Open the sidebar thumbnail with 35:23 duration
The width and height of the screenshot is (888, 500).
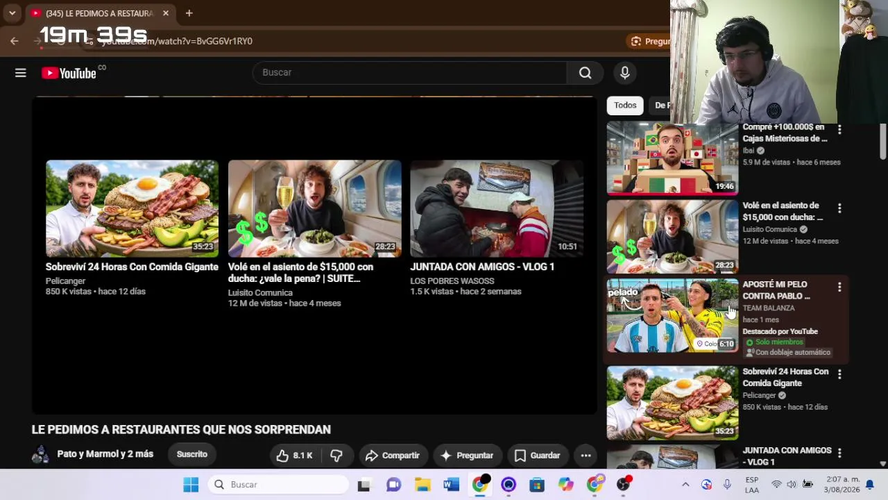pyautogui.click(x=672, y=403)
